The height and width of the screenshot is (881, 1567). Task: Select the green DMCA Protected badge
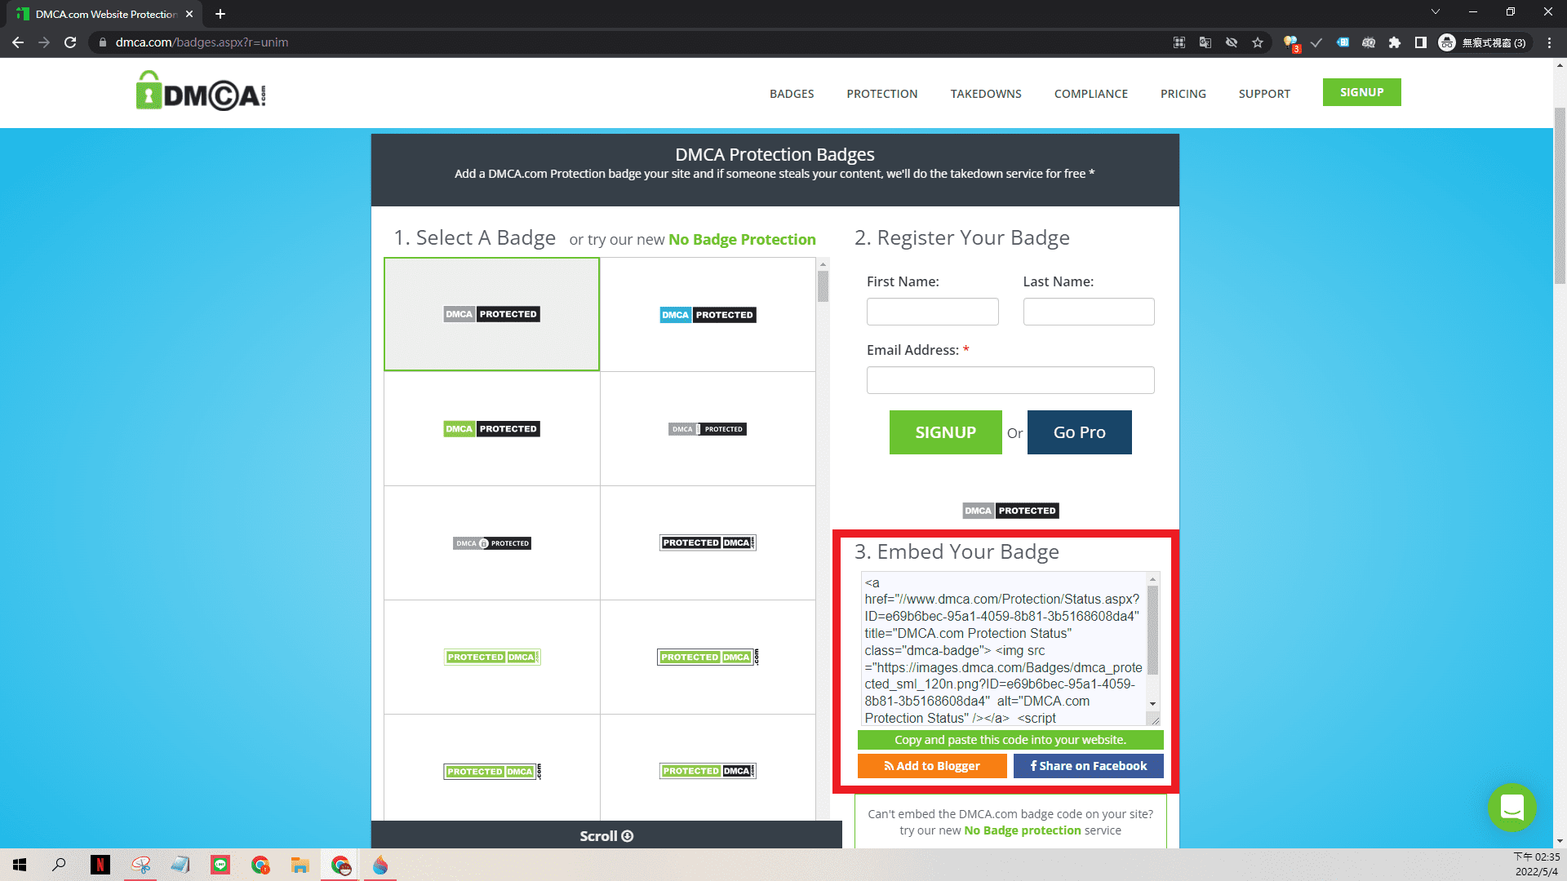coord(491,429)
